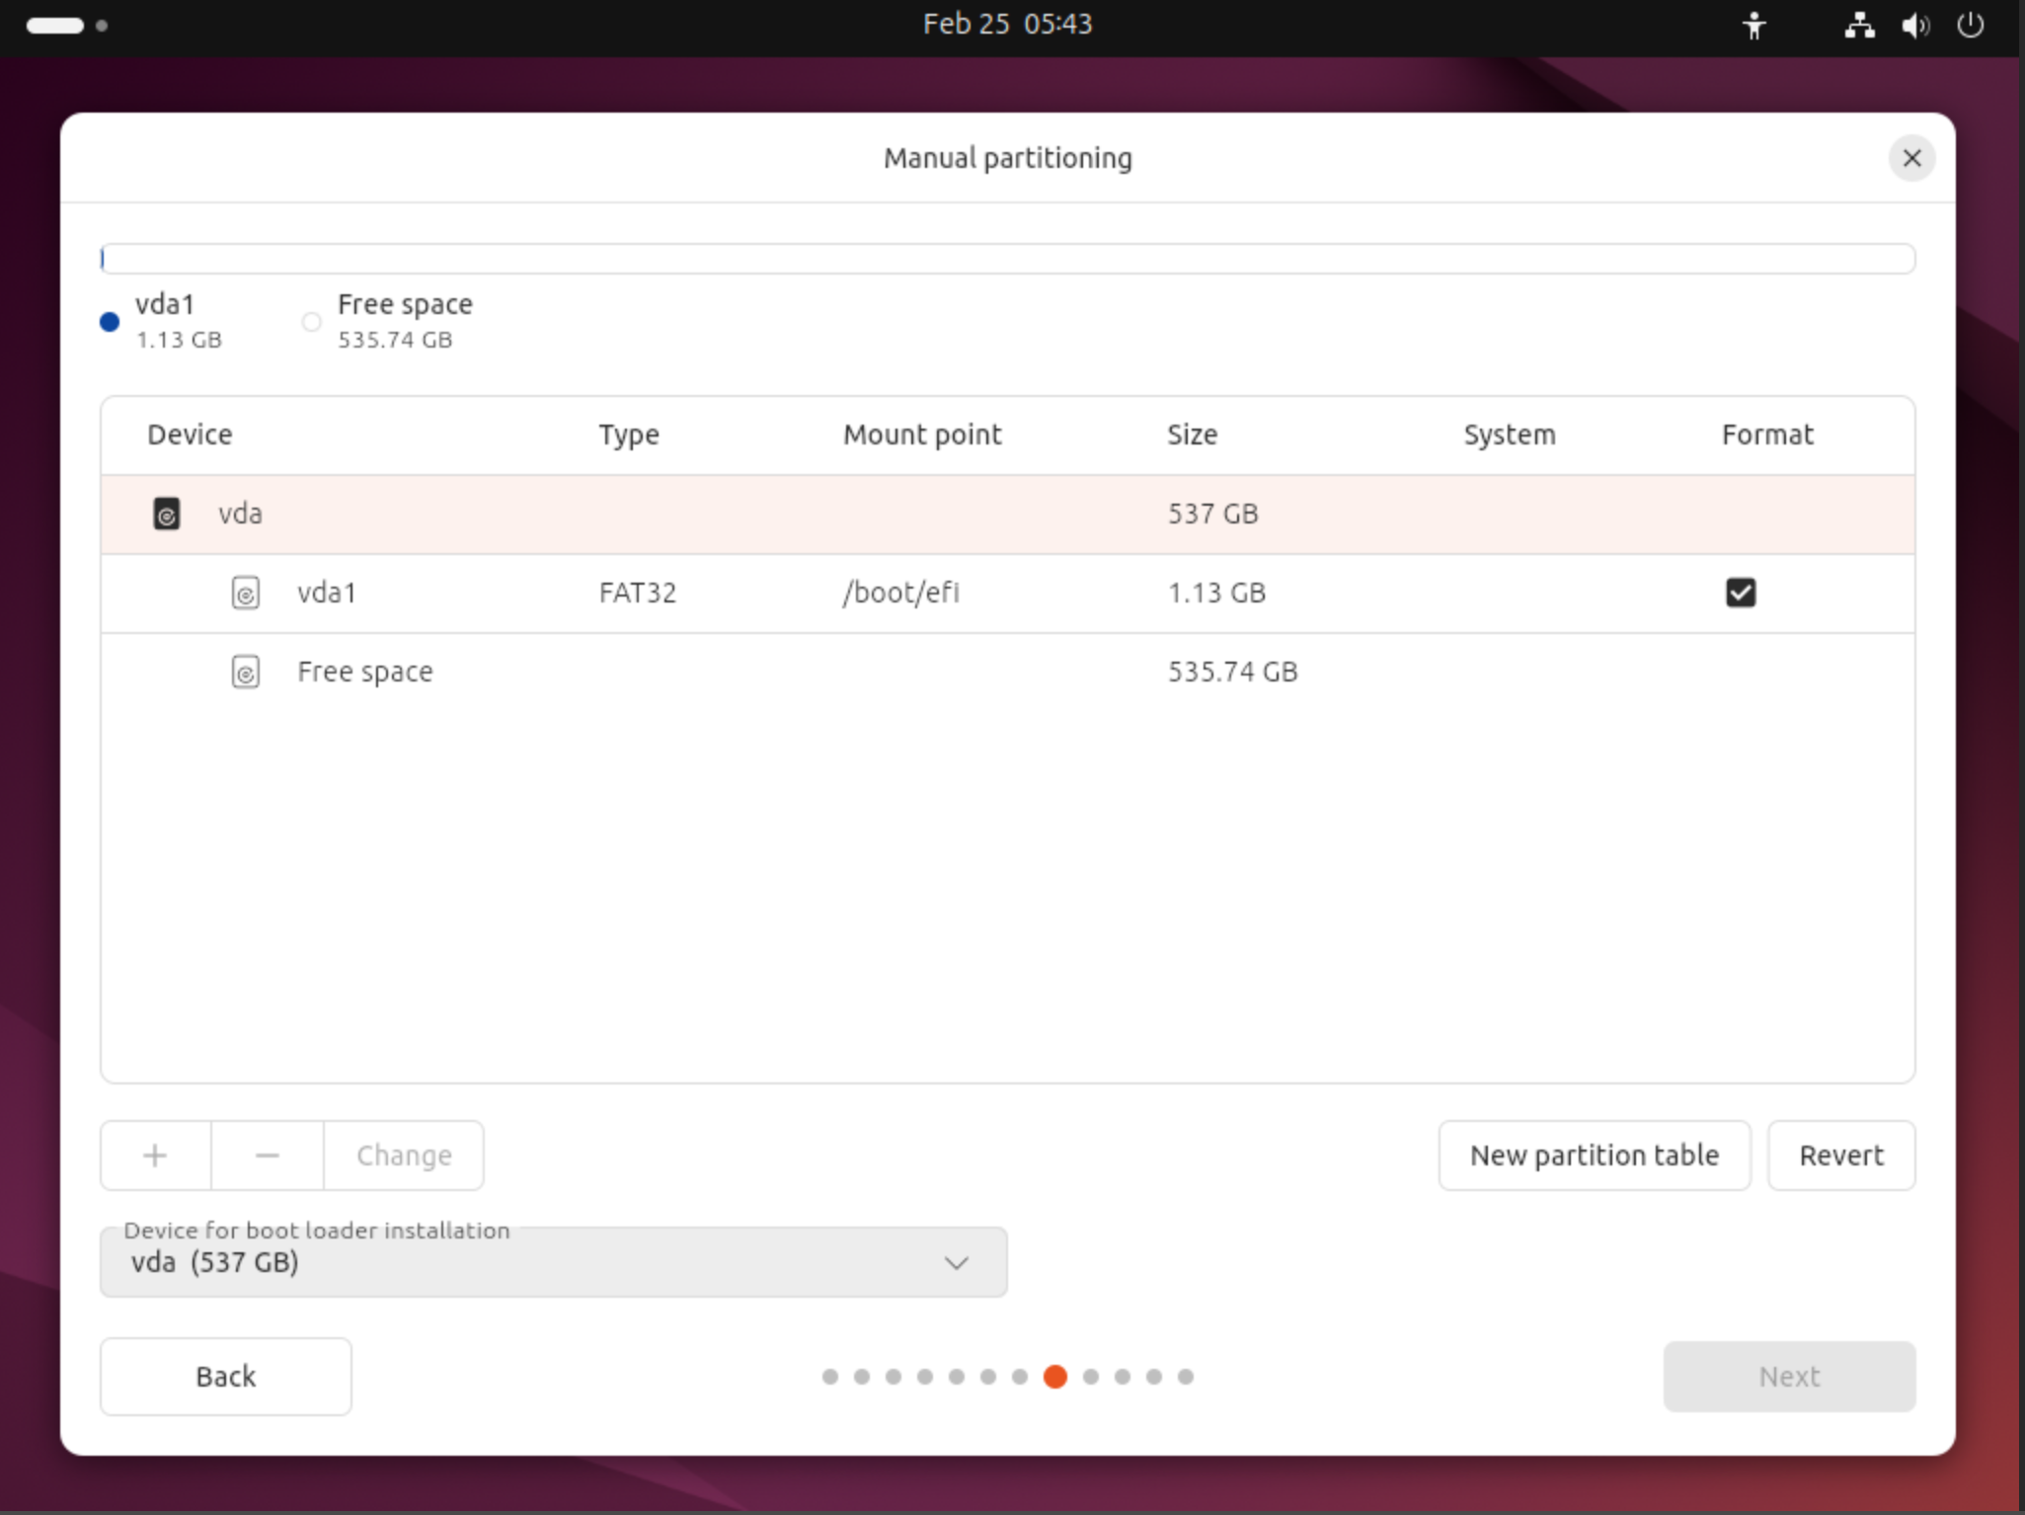Click the vda1 partition icon
Screen dimensions: 2025x1515
click(x=245, y=593)
